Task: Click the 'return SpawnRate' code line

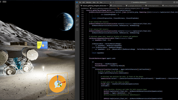Action: click(x=98, y=53)
